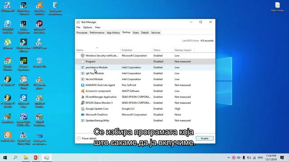Click the Task Manager taskbar button
This screenshot has width=289, height=162.
point(47,157)
